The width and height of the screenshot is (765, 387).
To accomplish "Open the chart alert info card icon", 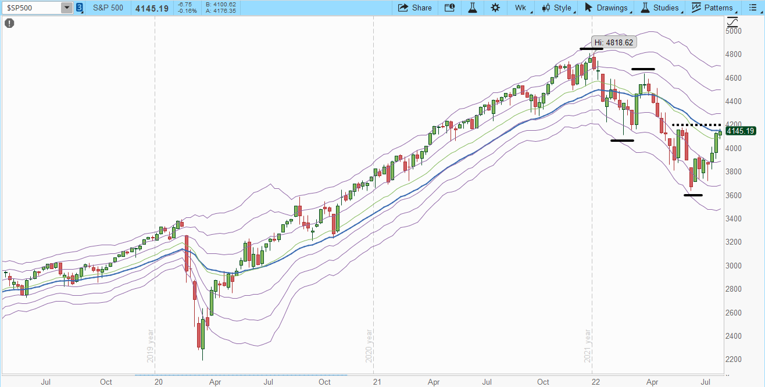I will point(449,8).
